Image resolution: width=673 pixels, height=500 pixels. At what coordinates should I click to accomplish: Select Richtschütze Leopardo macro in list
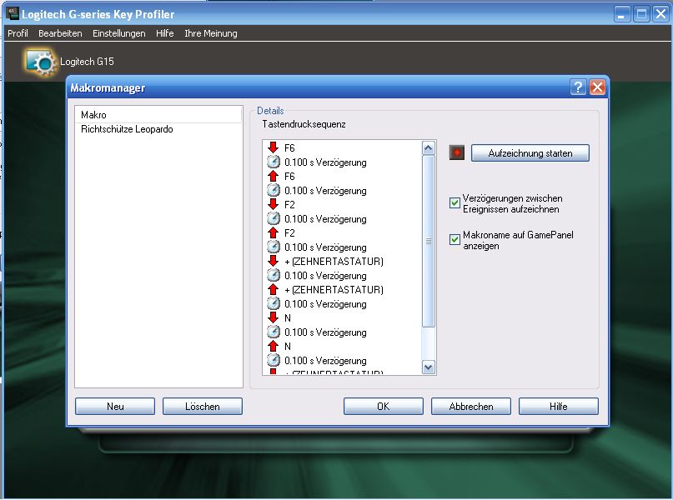point(127,130)
